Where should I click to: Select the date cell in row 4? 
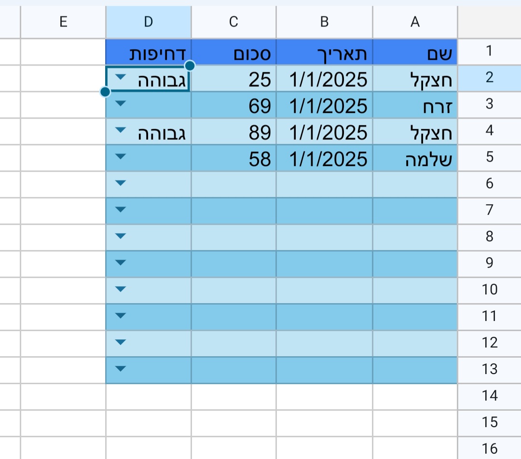pos(324,131)
